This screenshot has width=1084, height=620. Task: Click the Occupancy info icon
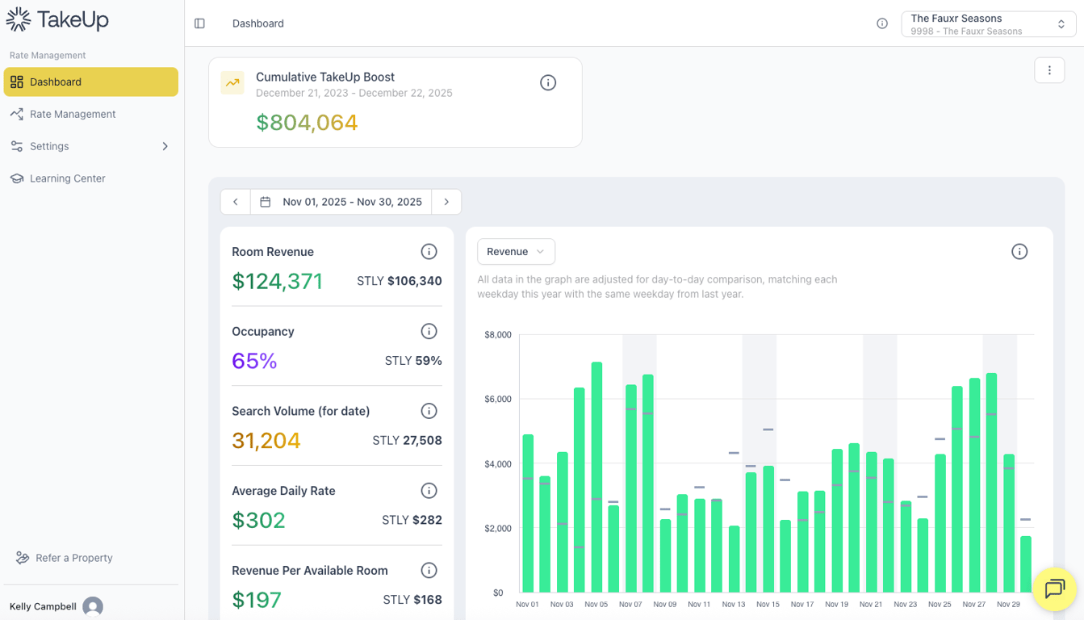(x=428, y=331)
